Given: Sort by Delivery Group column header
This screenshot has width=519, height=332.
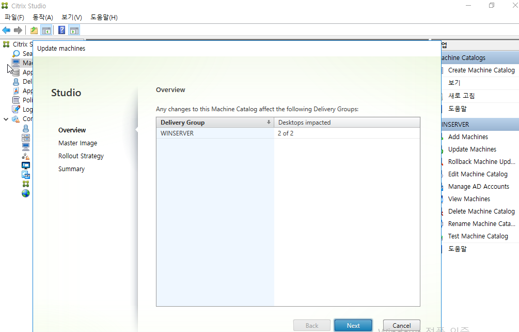Looking at the screenshot, I should [215, 123].
